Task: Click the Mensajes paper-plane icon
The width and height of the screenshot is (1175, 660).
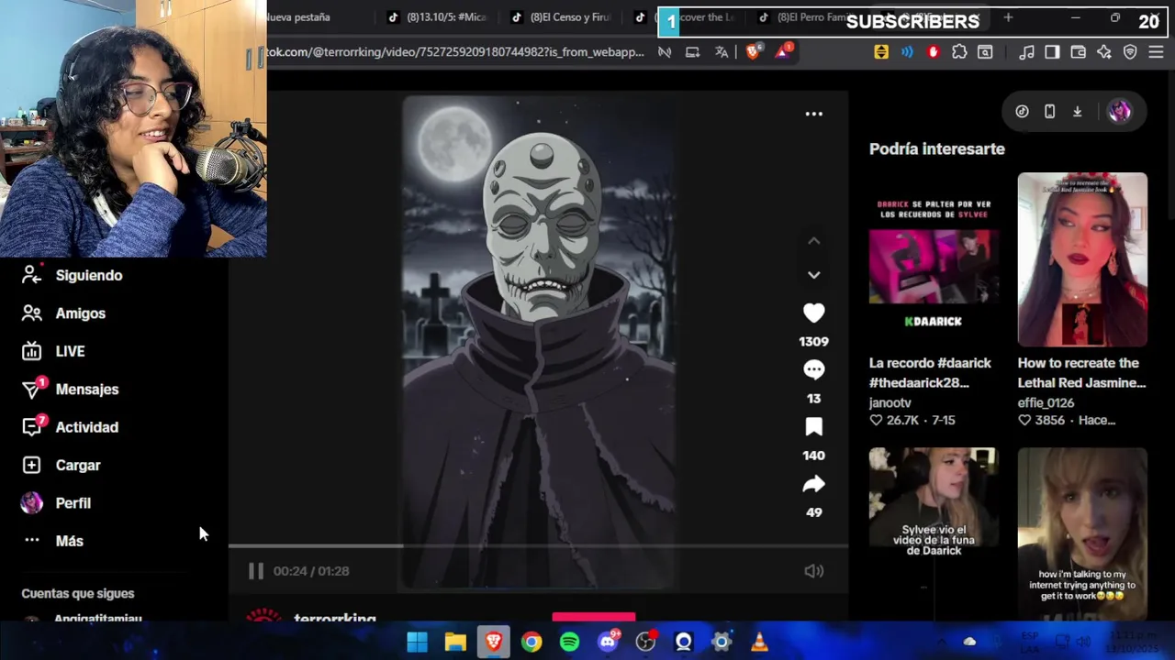Action: point(31,390)
